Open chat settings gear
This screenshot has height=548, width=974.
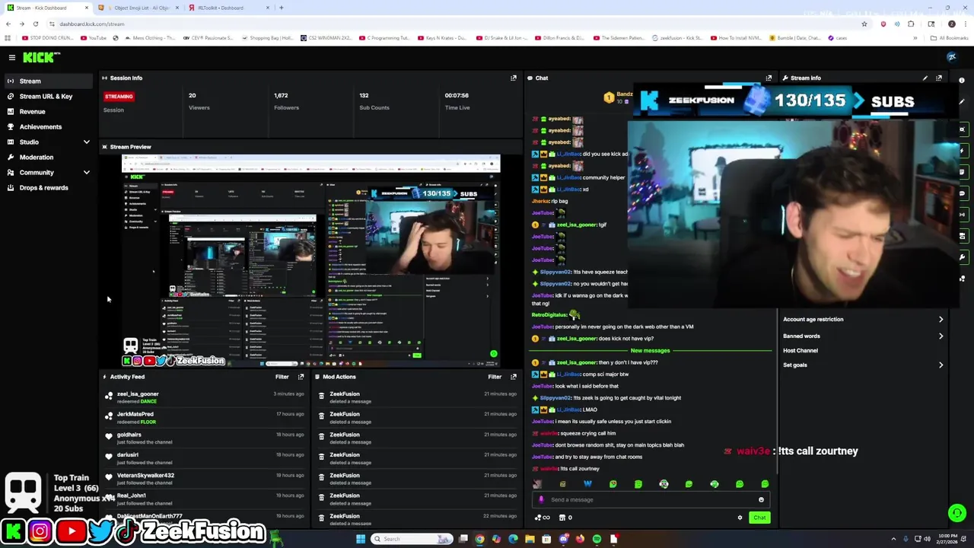point(740,518)
